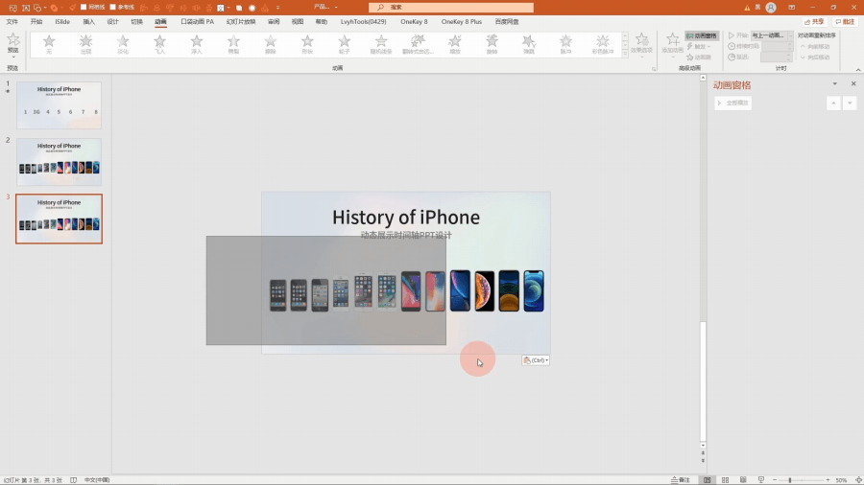
Task: Select the 飞入 (Fly In) animation effect
Action: point(159,44)
